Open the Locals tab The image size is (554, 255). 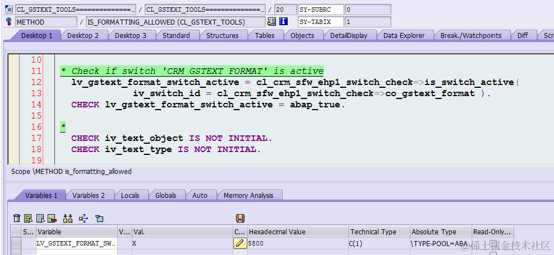pos(130,195)
